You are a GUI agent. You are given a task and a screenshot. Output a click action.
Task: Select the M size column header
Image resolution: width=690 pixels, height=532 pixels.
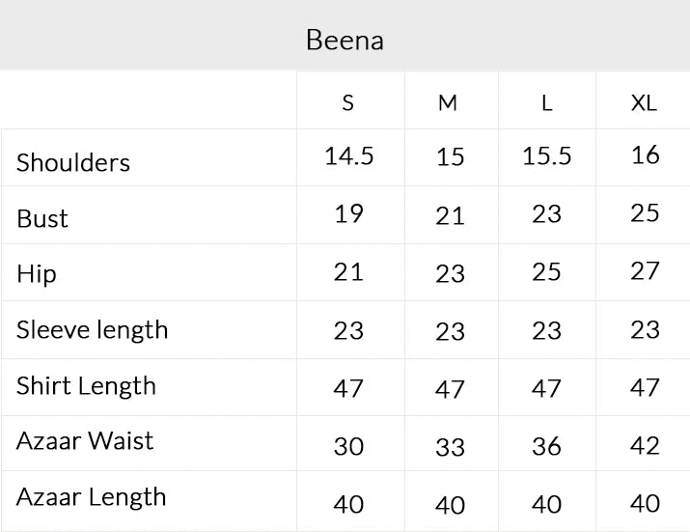pyautogui.click(x=448, y=102)
